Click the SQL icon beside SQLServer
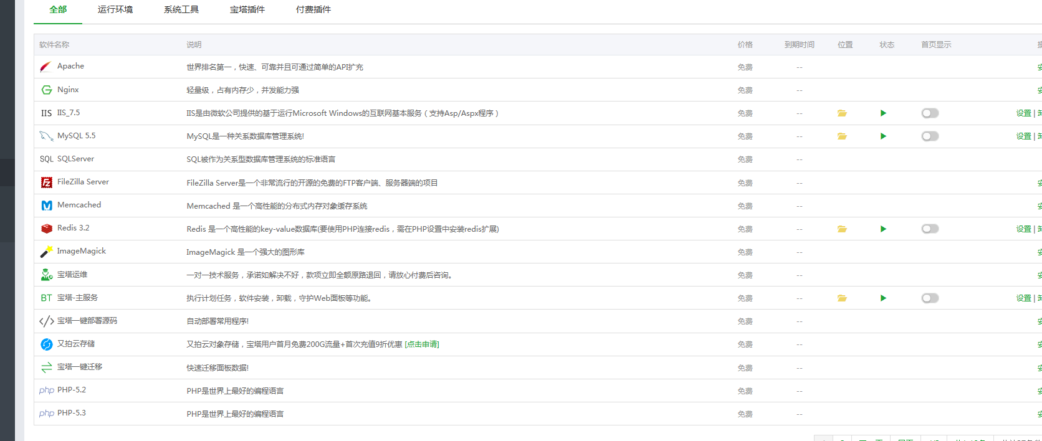This screenshot has height=441, width=1042. point(46,159)
